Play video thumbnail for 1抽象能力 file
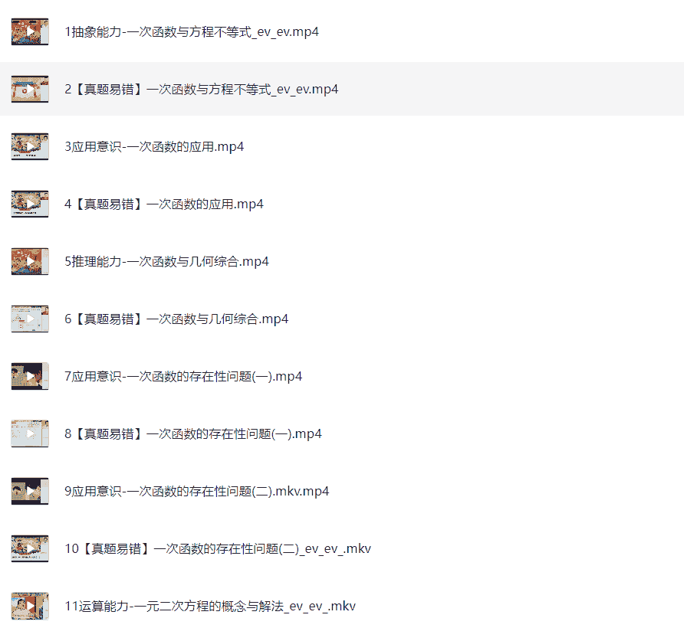The height and width of the screenshot is (628, 684). tap(30, 32)
